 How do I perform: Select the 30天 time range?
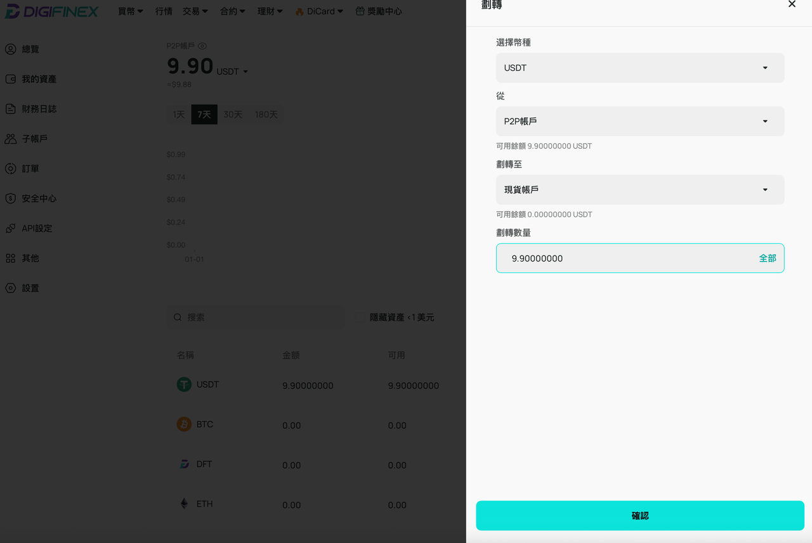pos(233,114)
